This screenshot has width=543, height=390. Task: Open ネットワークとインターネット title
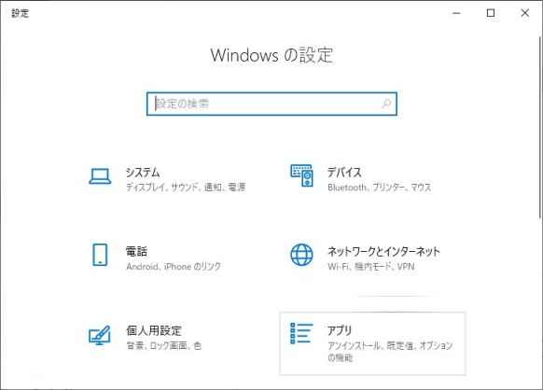coord(383,251)
